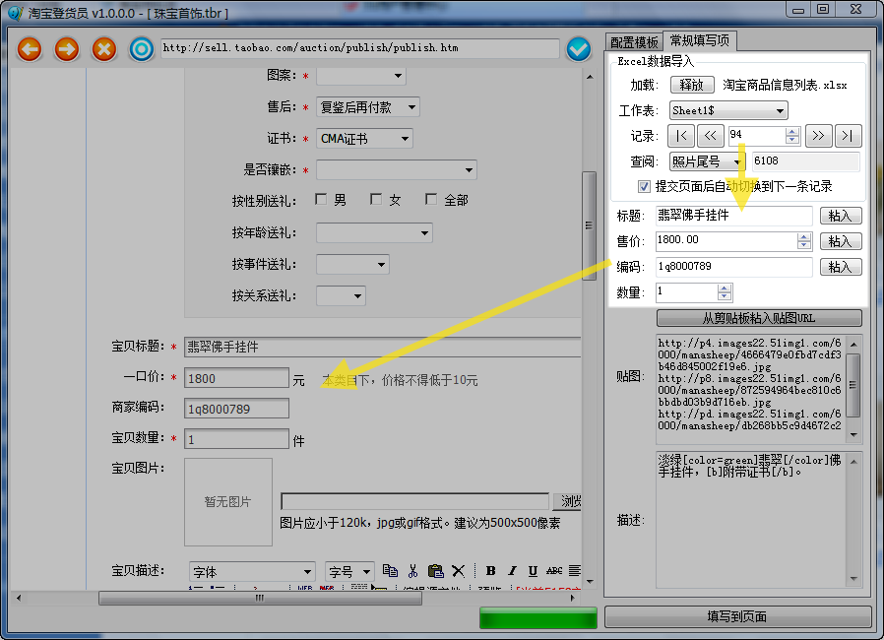Click the 贴图 URL list scrollbar

point(853,389)
